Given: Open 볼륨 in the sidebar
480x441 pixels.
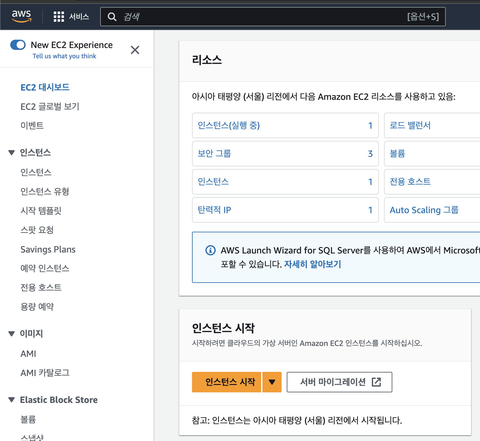Looking at the screenshot, I should 28,419.
